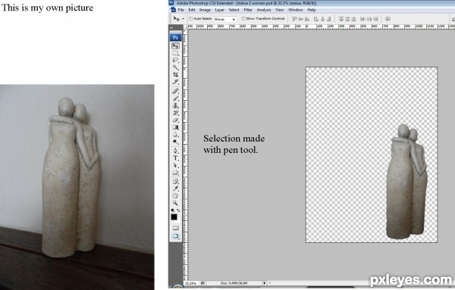Image resolution: width=455 pixels, height=290 pixels.
Task: Enable the Auto-Select checkbox
Action: pyautogui.click(x=191, y=18)
